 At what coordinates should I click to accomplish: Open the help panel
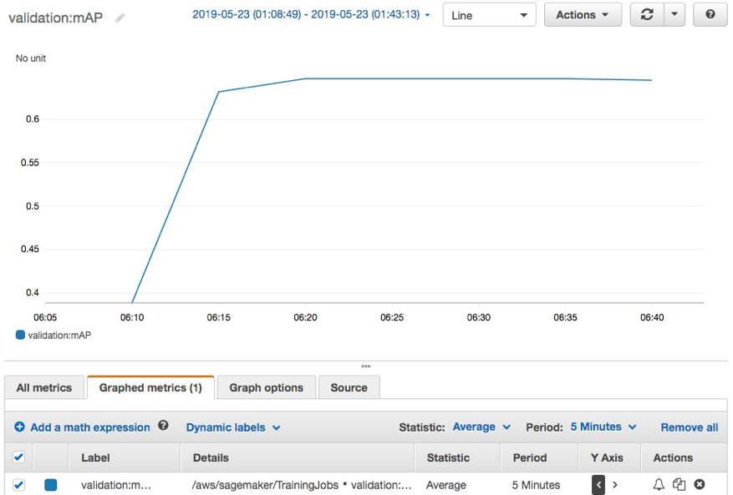[710, 14]
